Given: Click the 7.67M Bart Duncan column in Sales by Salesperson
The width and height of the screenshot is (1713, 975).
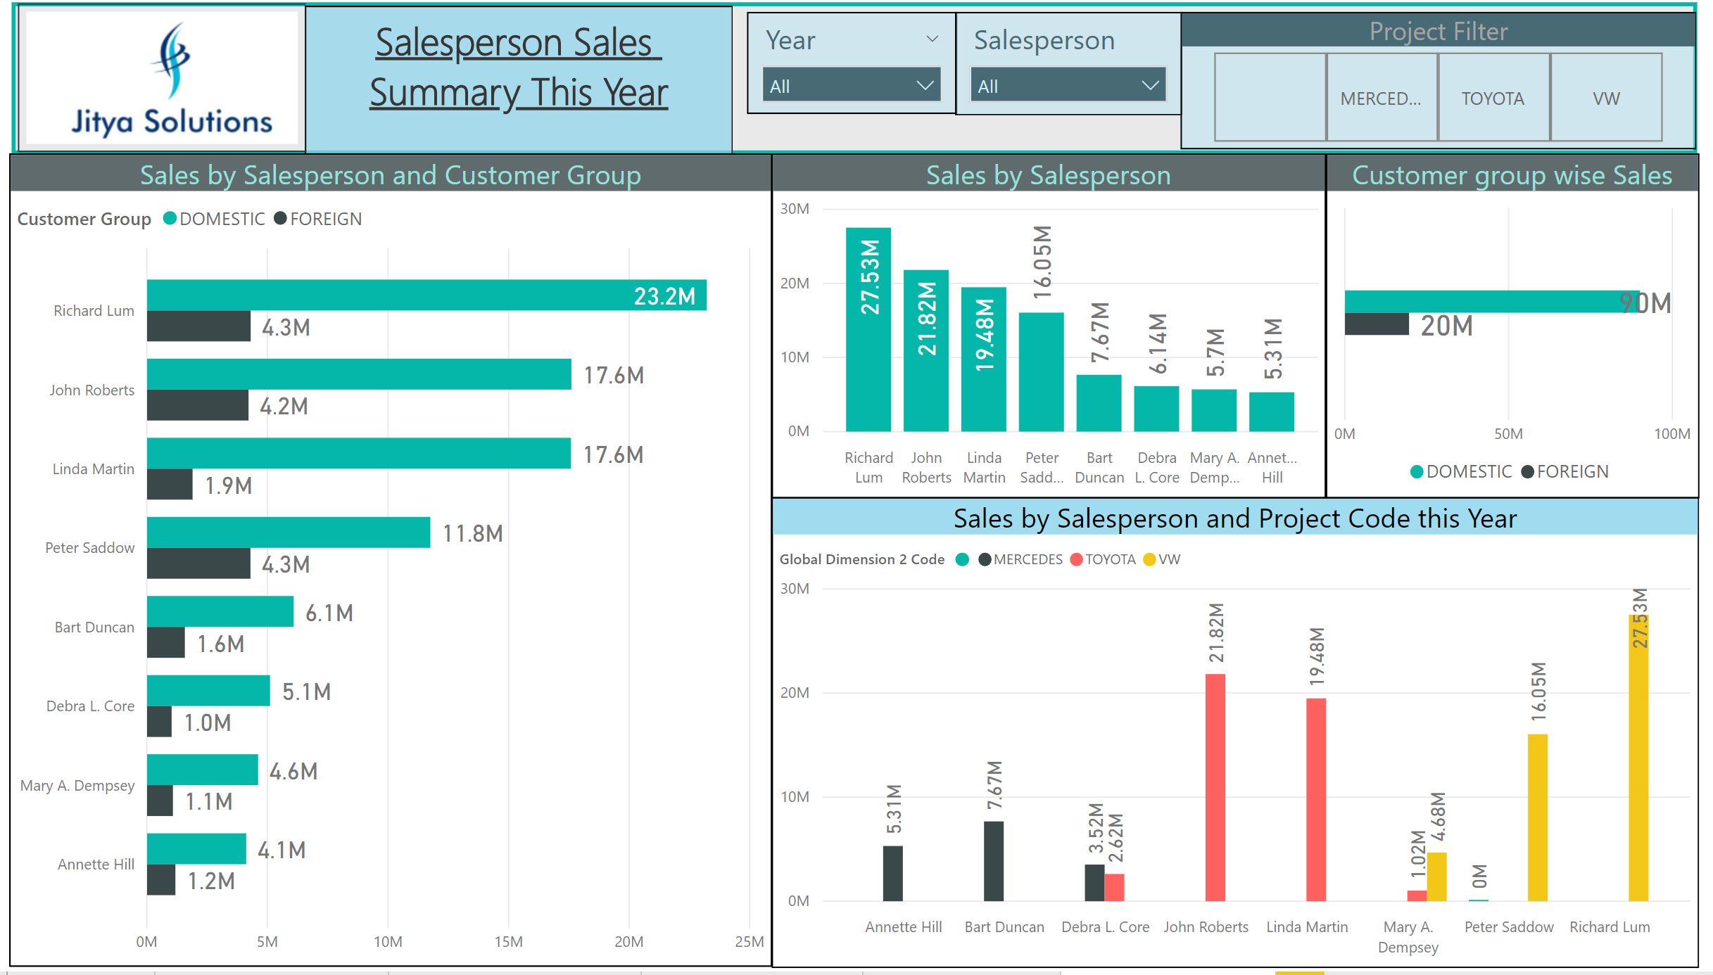Looking at the screenshot, I should 1099,403.
